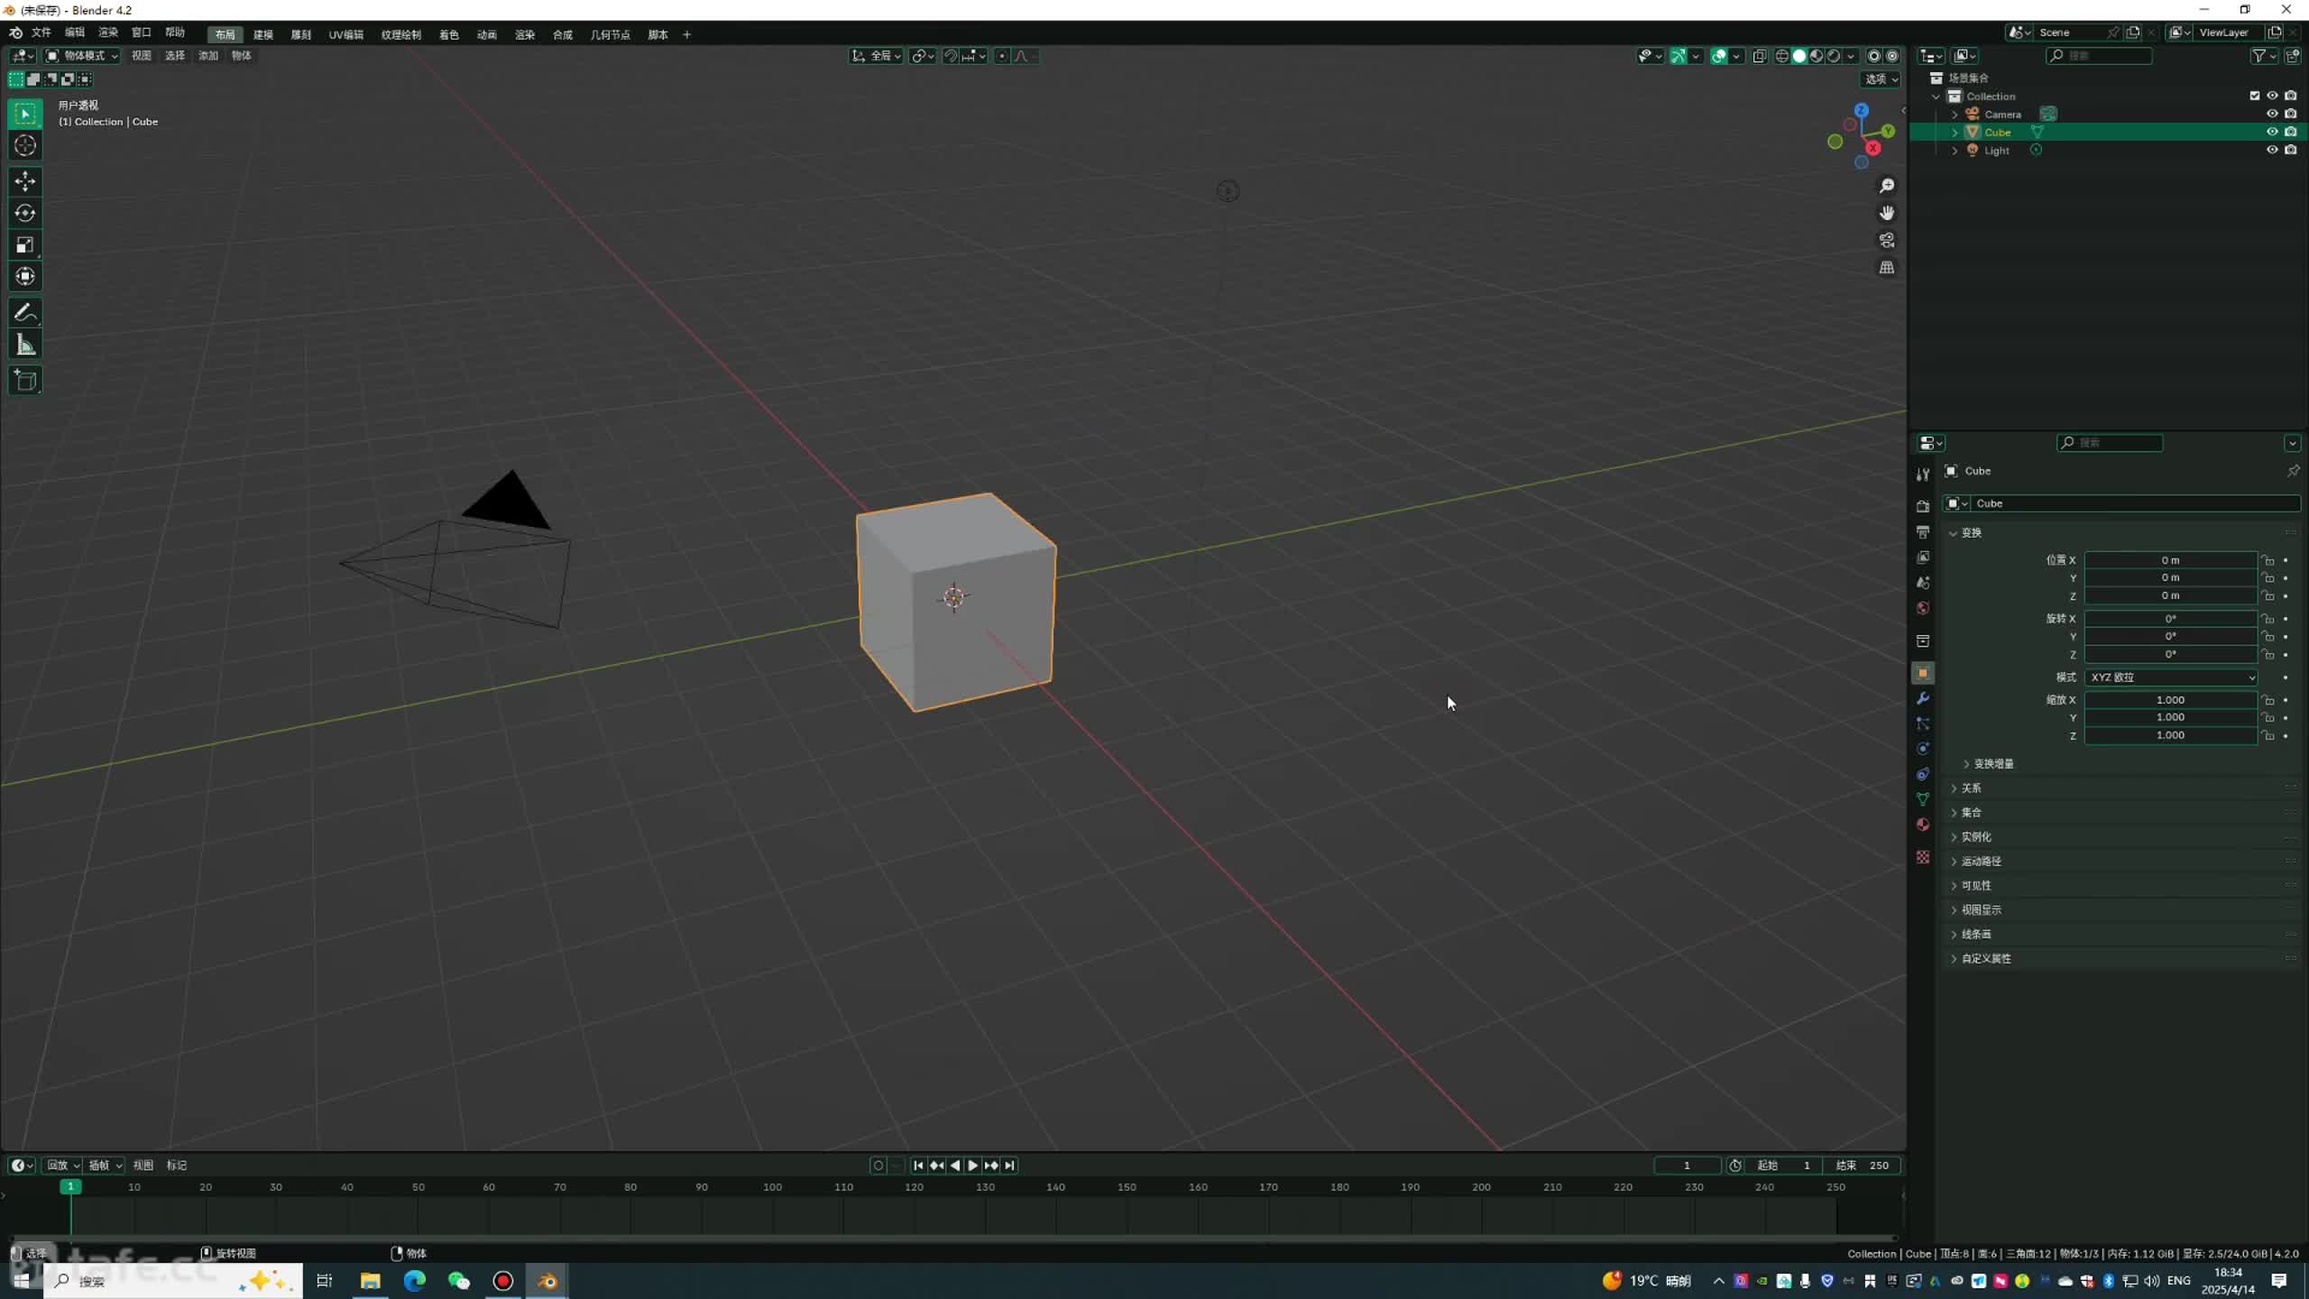Hide the Light object in the outliner

[x=2272, y=150]
